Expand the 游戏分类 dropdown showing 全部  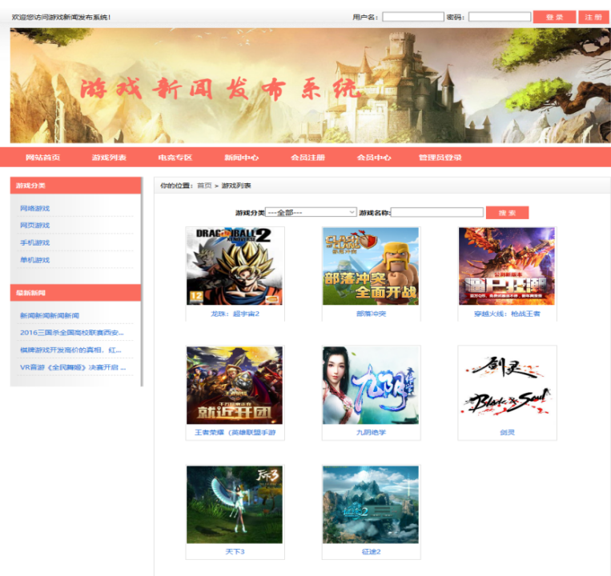pos(311,212)
